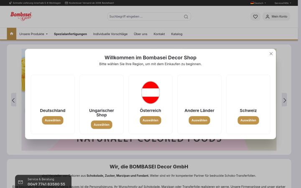Open Spezialanfertigungen menu item
This screenshot has height=188, width=301.
click(x=70, y=34)
